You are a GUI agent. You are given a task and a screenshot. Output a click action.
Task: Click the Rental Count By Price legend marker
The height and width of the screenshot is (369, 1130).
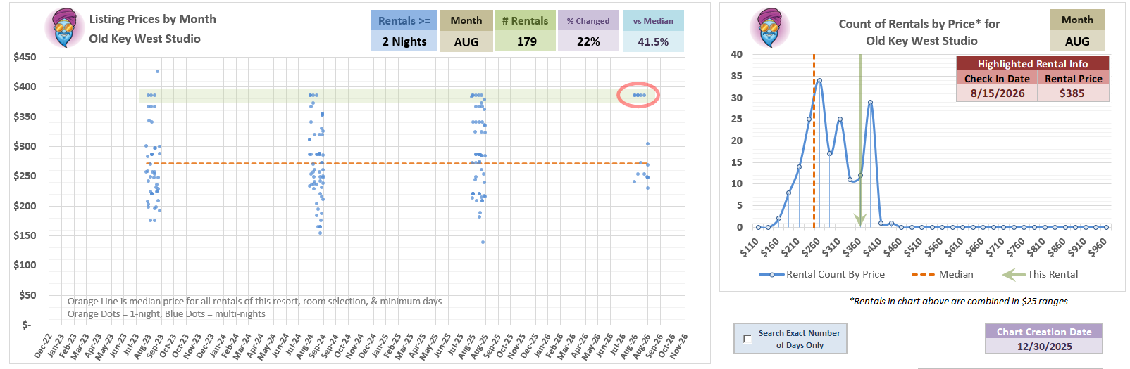click(x=771, y=275)
